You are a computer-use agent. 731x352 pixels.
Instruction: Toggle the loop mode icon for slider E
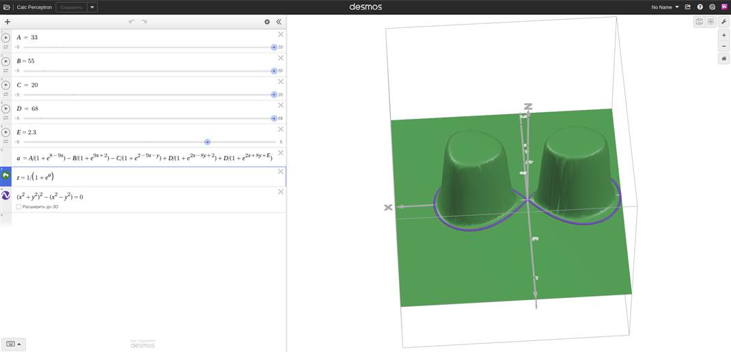(5, 142)
